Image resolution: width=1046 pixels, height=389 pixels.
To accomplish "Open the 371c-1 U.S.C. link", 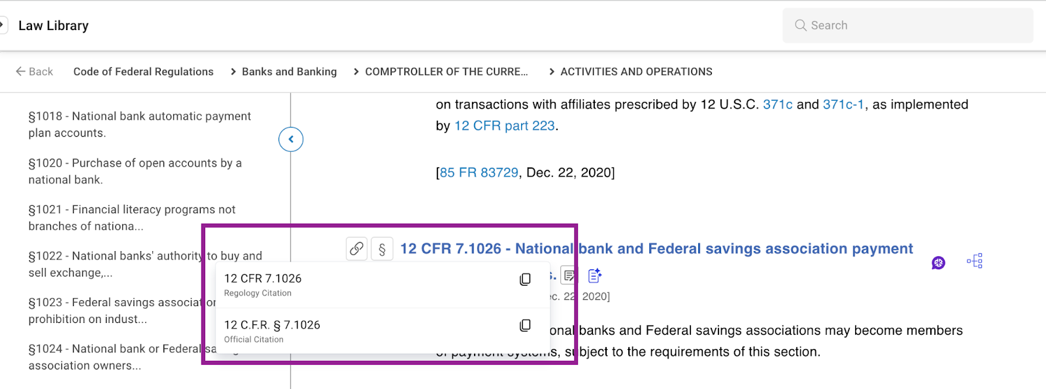I will tap(843, 105).
